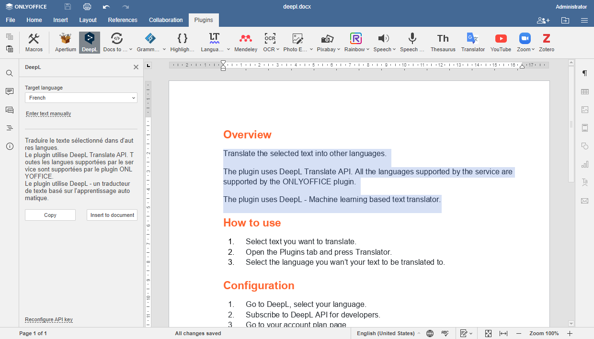The image size is (594, 339).
Task: Open the About info panel
Action: point(10,146)
